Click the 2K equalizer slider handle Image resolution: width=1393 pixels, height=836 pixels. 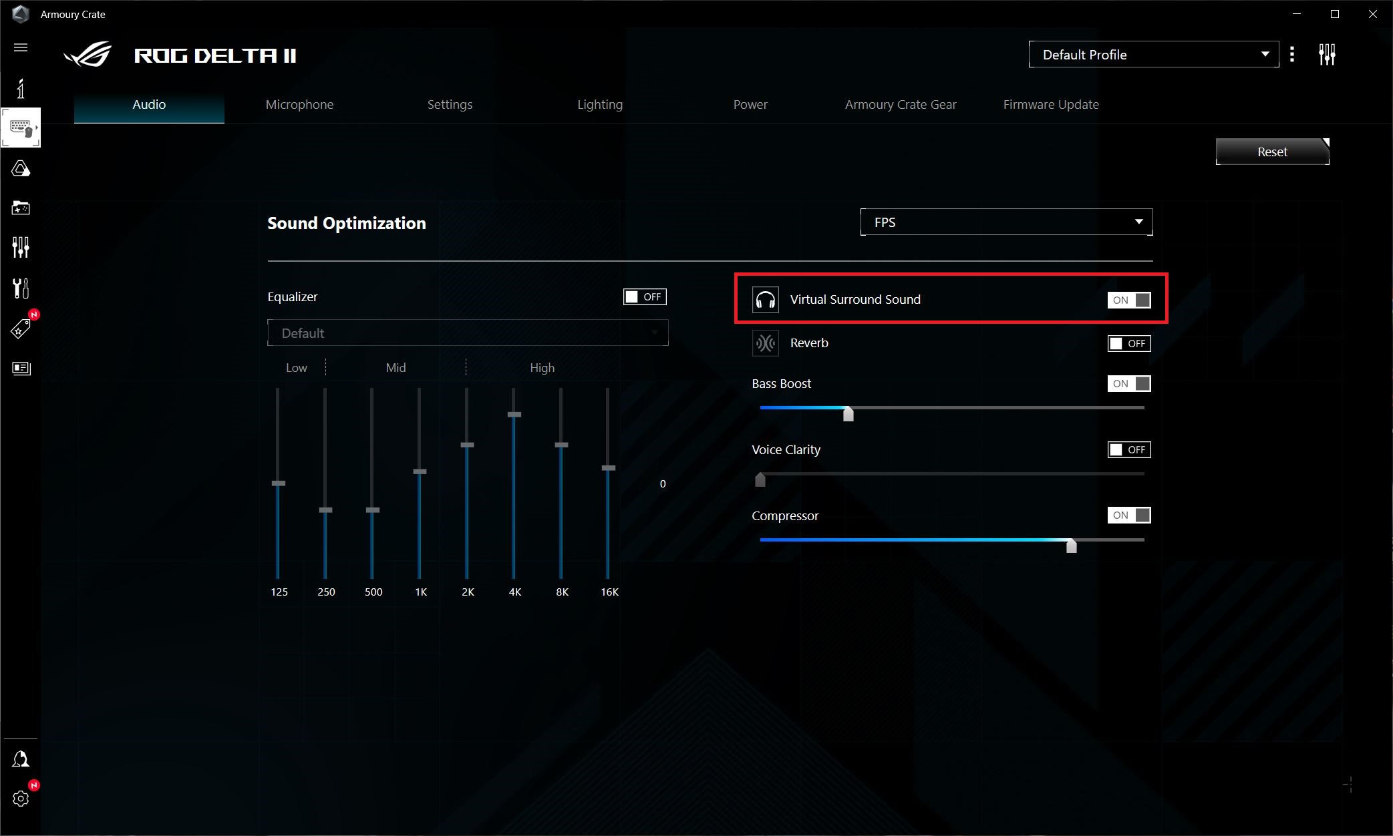(x=468, y=445)
